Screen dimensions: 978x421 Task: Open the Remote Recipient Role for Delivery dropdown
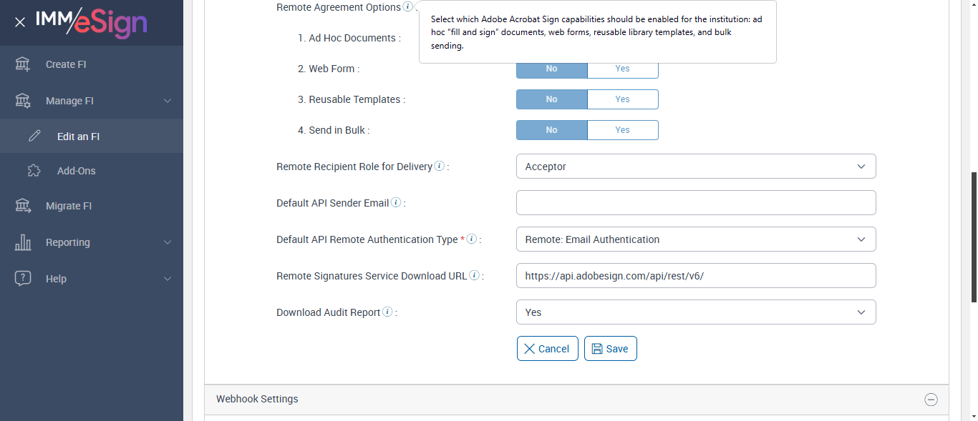coord(695,167)
